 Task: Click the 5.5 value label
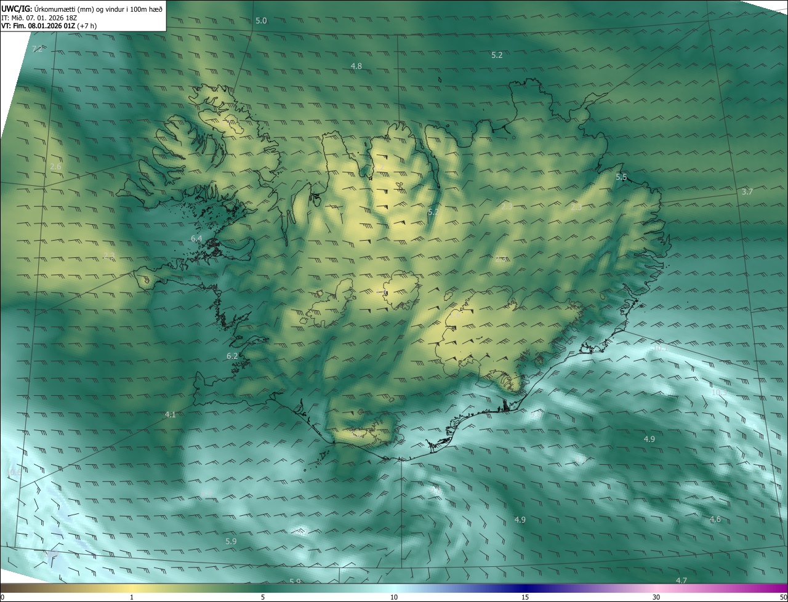click(x=621, y=177)
